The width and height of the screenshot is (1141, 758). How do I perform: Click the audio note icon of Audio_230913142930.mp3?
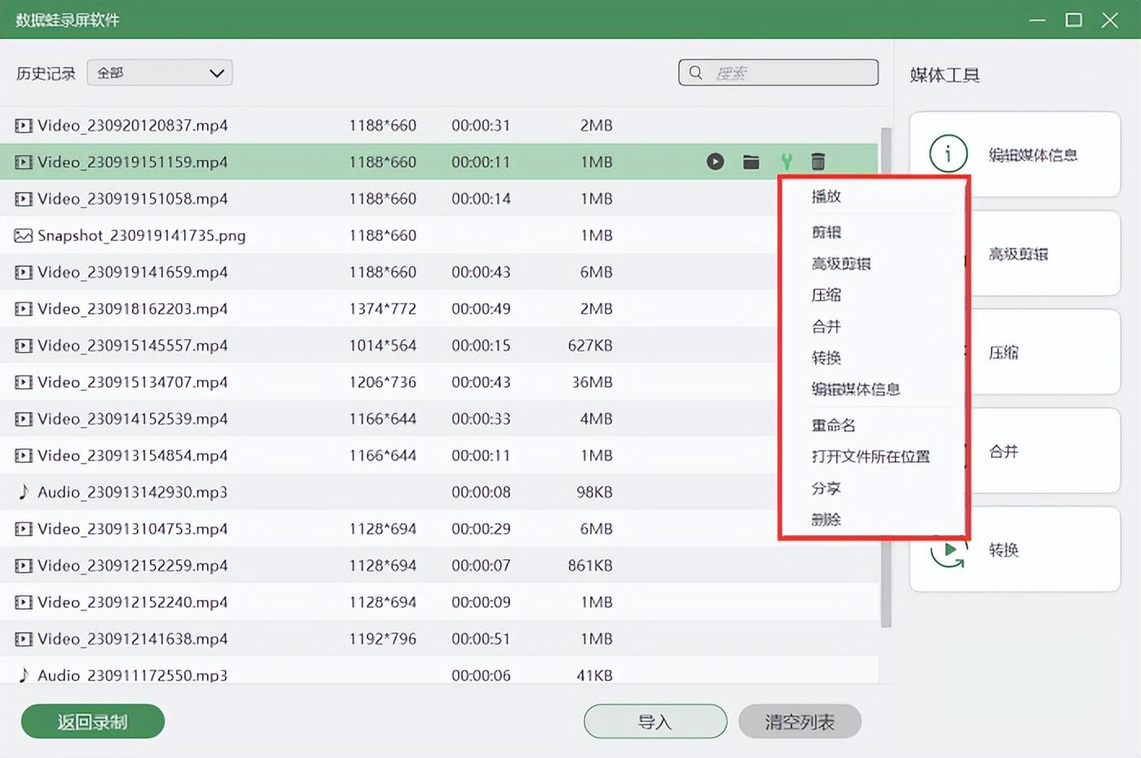(x=24, y=491)
